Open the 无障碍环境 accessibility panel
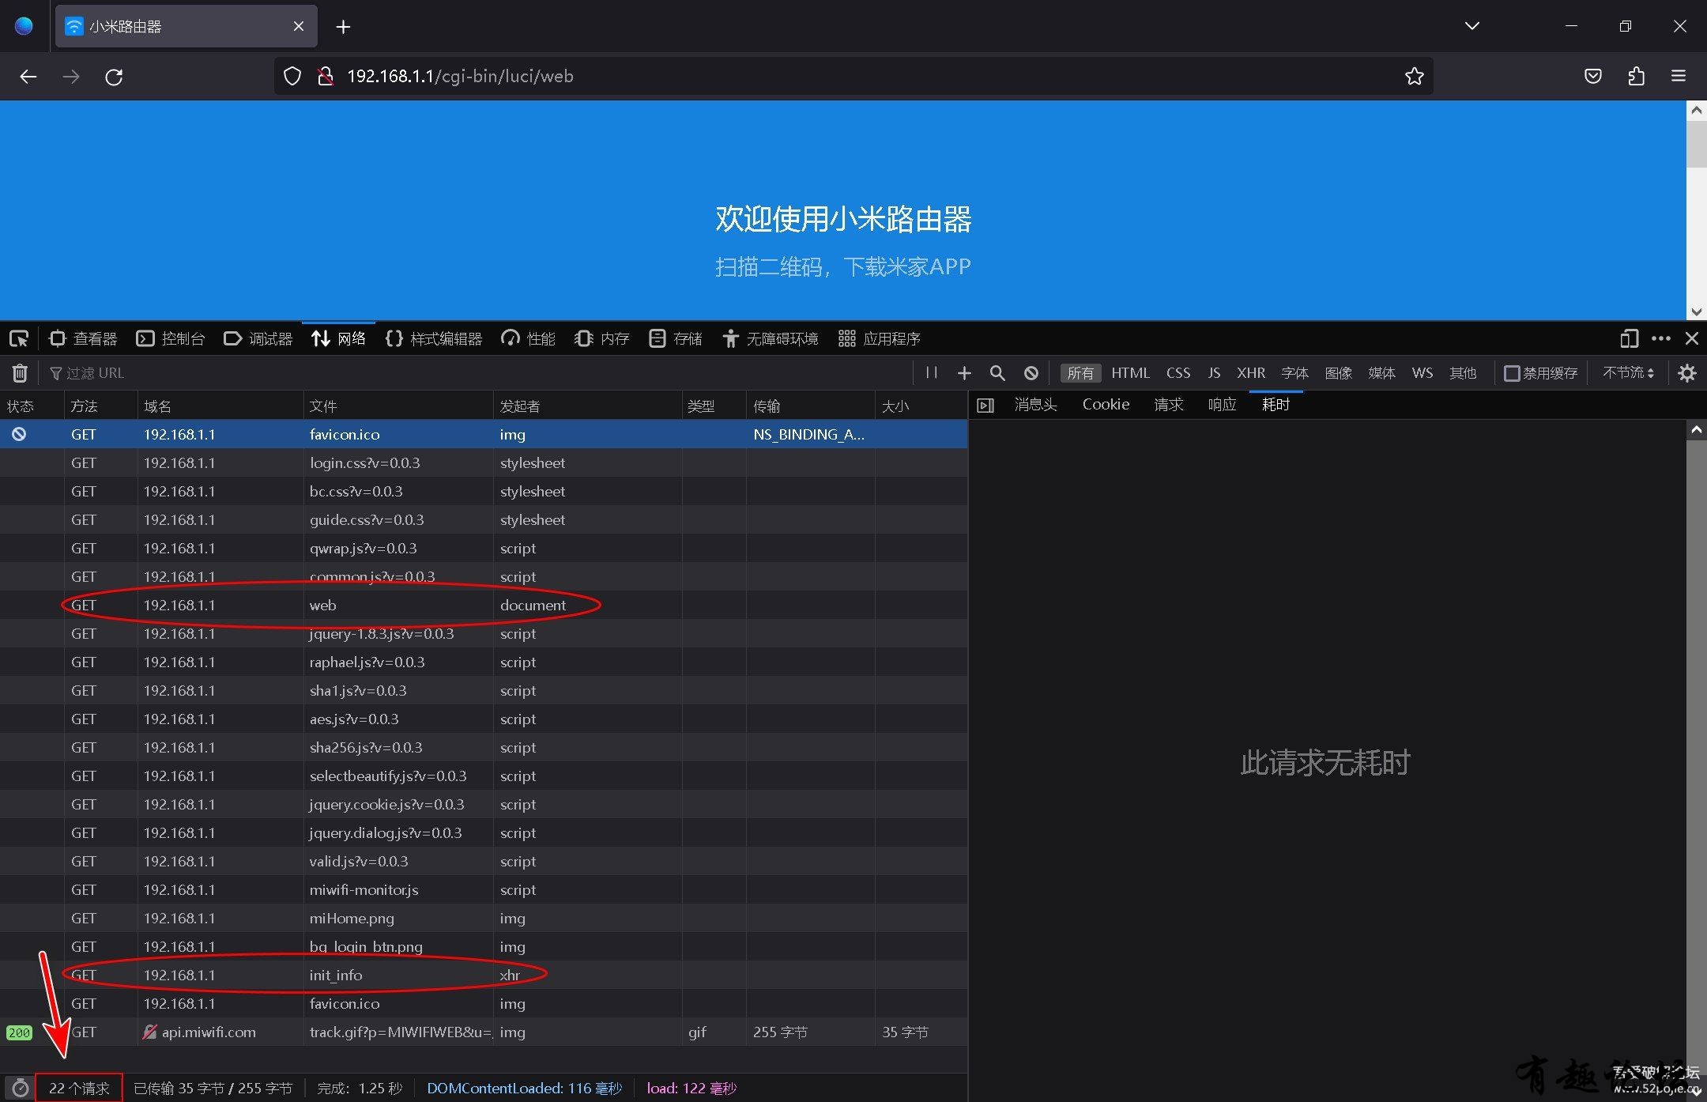Image resolution: width=1707 pixels, height=1102 pixels. (x=771, y=339)
